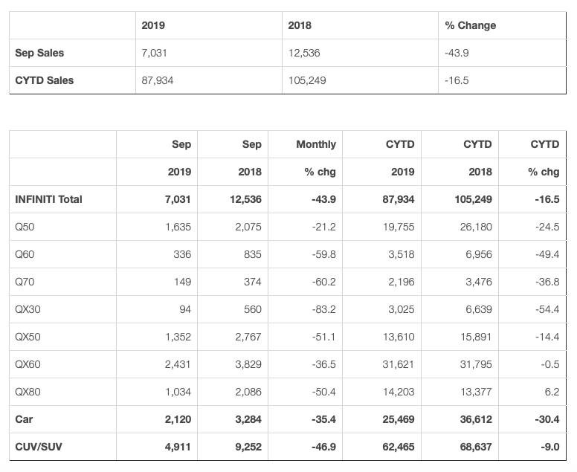Click the bold 'Car' row label
Screen dimensions: 577x472
point(24,419)
